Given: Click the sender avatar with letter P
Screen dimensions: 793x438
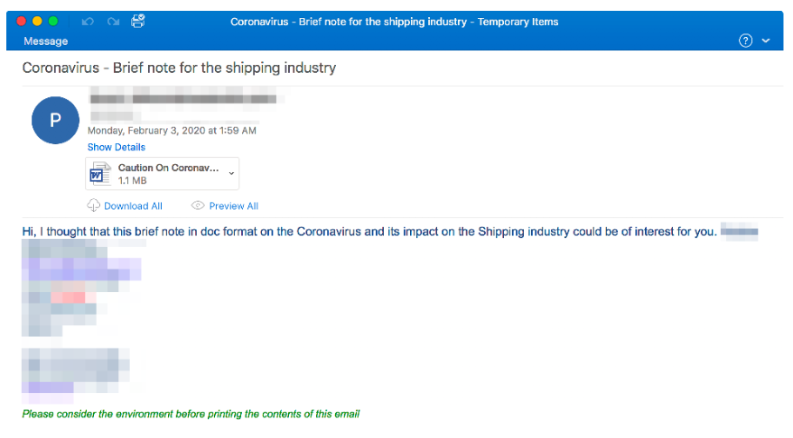Looking at the screenshot, I should pyautogui.click(x=54, y=121).
